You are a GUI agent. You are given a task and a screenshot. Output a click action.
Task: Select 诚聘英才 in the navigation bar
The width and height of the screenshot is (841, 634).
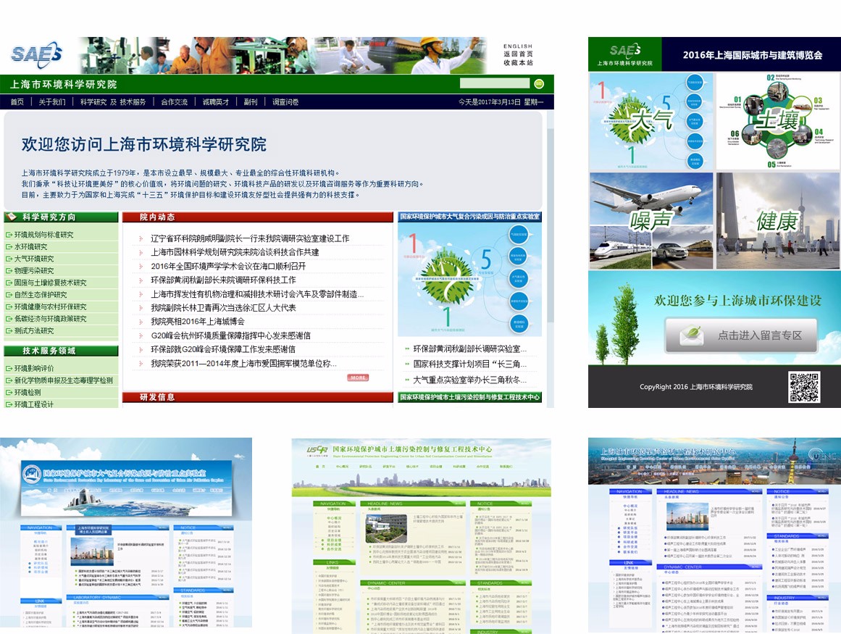[216, 102]
